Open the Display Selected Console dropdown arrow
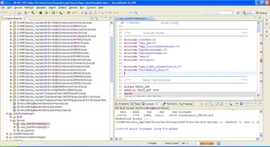Viewport: 270px width, 147px height. click(245, 104)
